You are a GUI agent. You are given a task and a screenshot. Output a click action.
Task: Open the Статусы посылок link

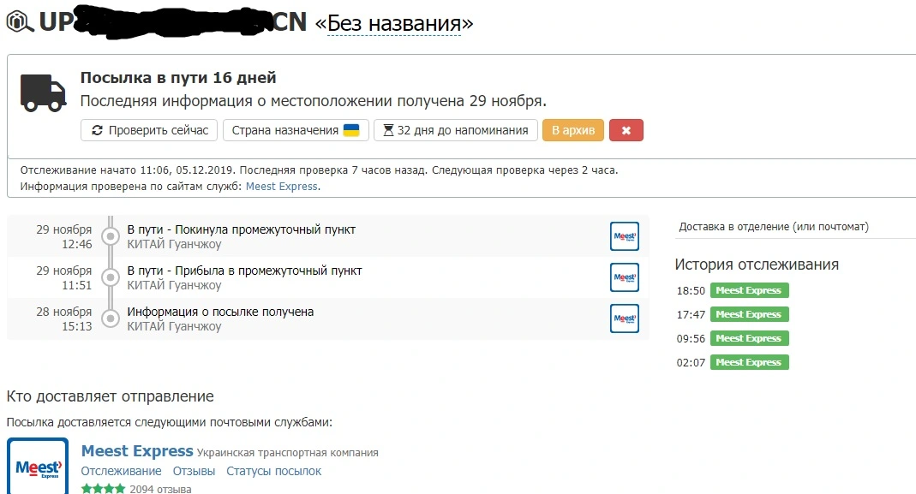coord(274,471)
